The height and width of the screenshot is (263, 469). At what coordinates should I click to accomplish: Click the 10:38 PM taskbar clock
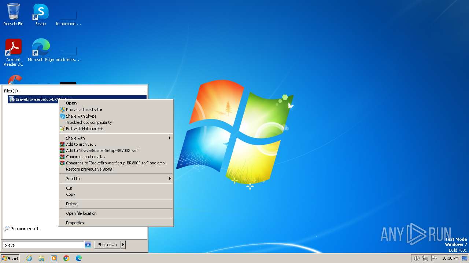tap(450, 258)
